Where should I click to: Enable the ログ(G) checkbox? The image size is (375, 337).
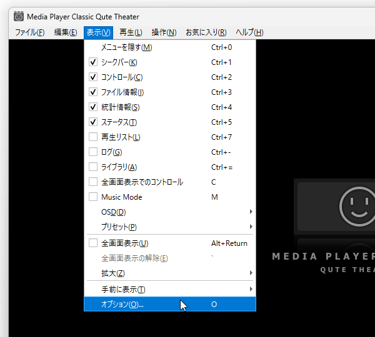pos(92,152)
